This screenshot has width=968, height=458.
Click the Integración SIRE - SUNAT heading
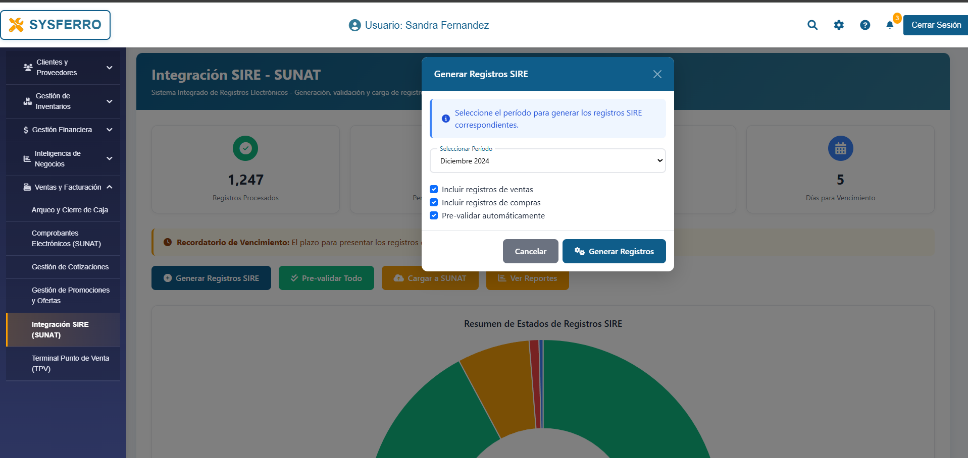tap(236, 75)
